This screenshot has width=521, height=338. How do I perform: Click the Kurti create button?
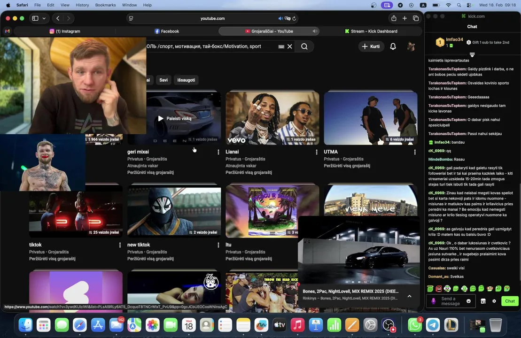coord(371,46)
